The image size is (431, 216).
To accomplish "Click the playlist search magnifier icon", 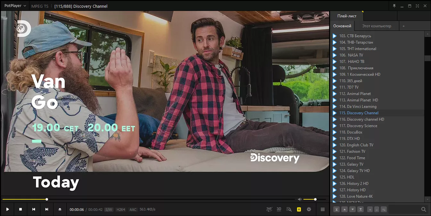I will point(424,209).
